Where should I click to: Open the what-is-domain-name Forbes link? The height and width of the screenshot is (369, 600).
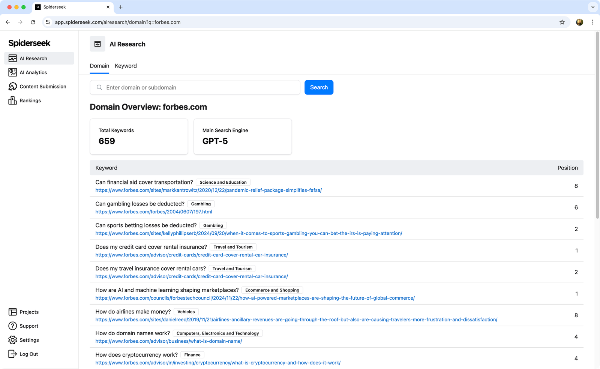tap(168, 341)
